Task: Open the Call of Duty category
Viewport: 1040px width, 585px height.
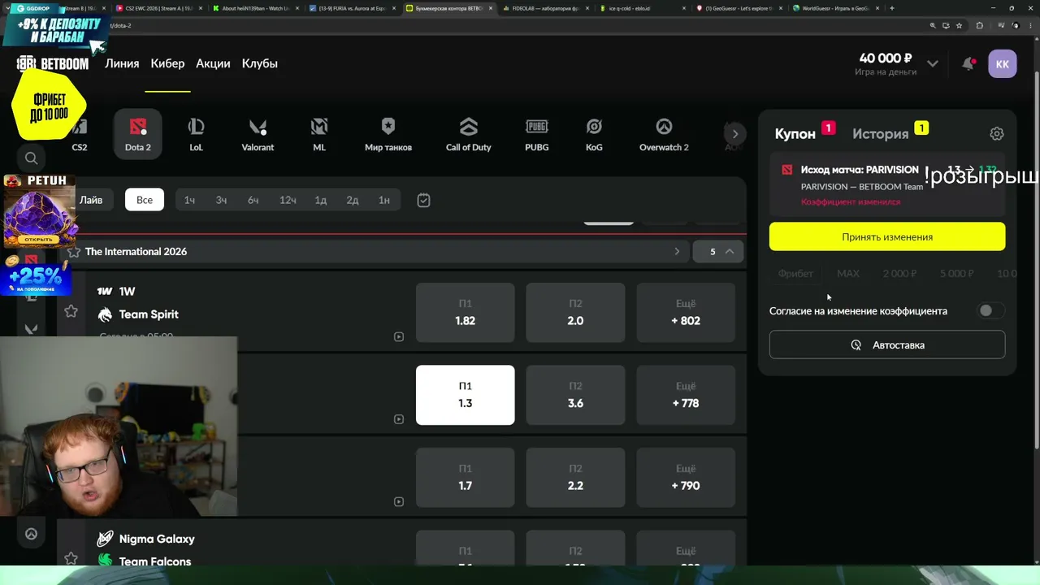Action: (469, 133)
